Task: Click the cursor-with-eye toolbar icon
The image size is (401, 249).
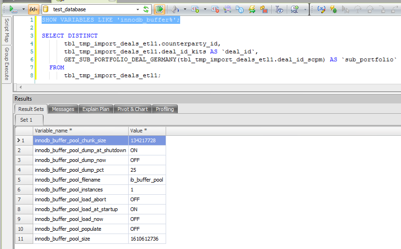Action: pos(279,9)
